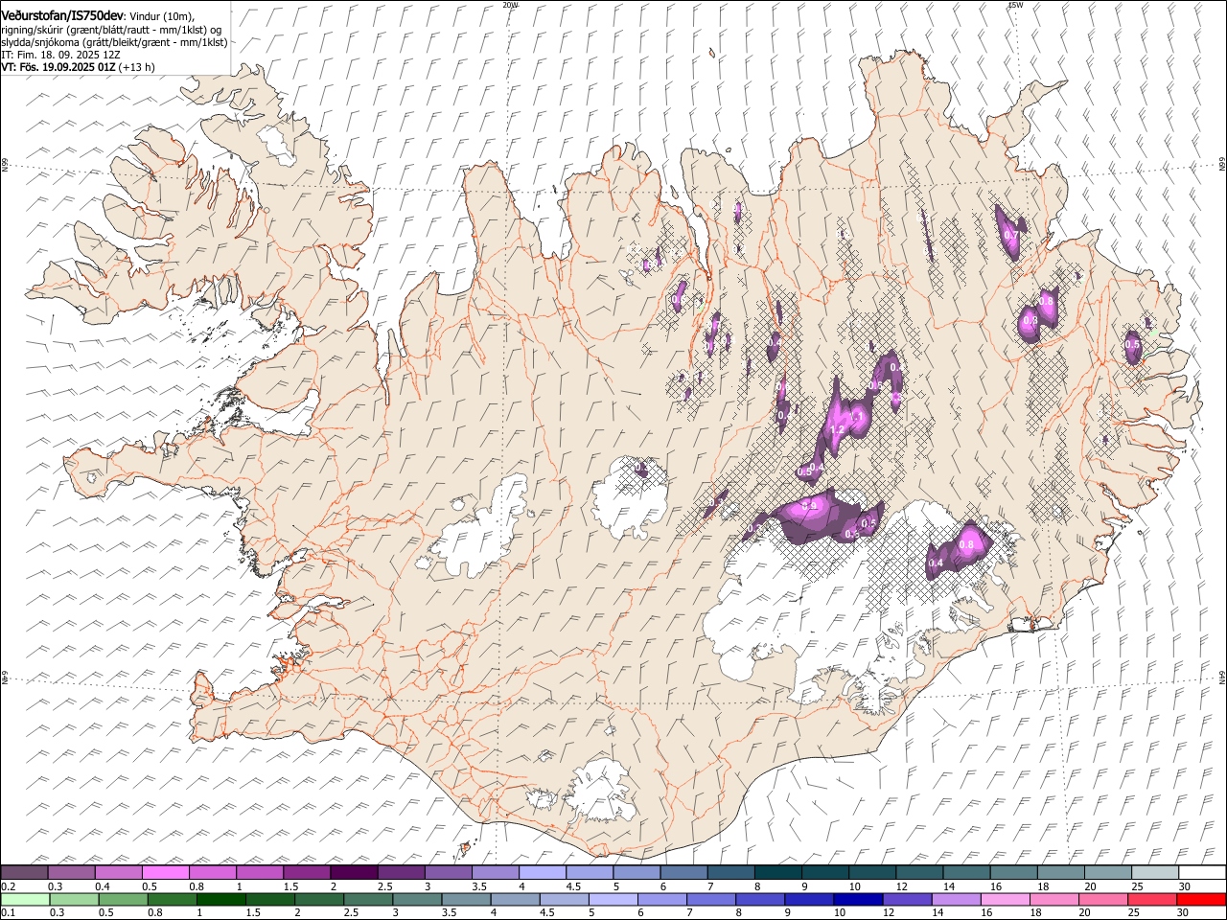The image size is (1227, 920).
Task: Click the 'Veðurstofan/IS750dev' title text
Action: click(62, 16)
